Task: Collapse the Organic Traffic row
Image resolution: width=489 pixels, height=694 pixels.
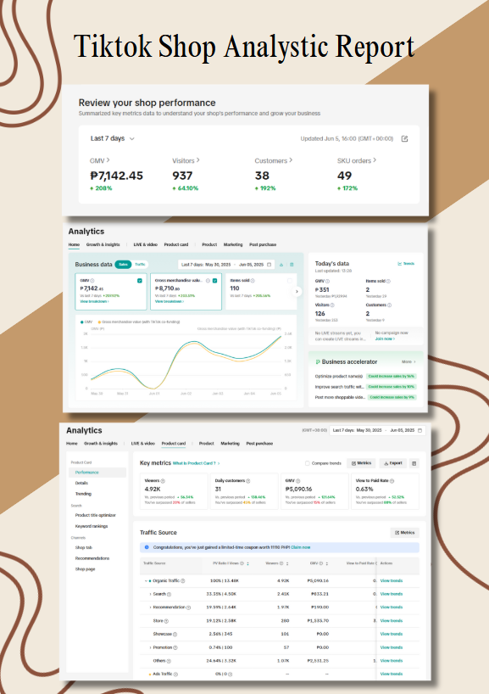Action: (146, 580)
